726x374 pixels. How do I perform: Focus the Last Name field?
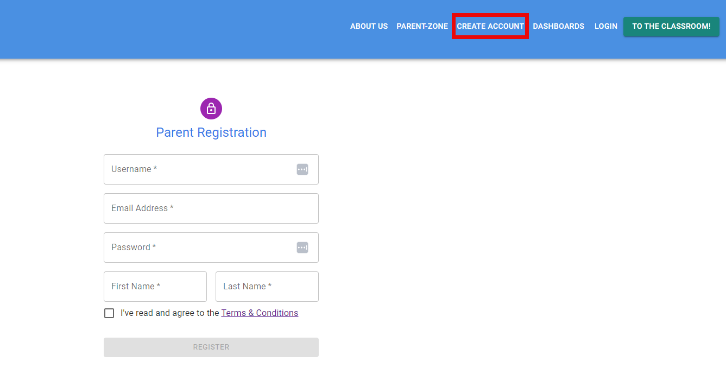(x=267, y=287)
